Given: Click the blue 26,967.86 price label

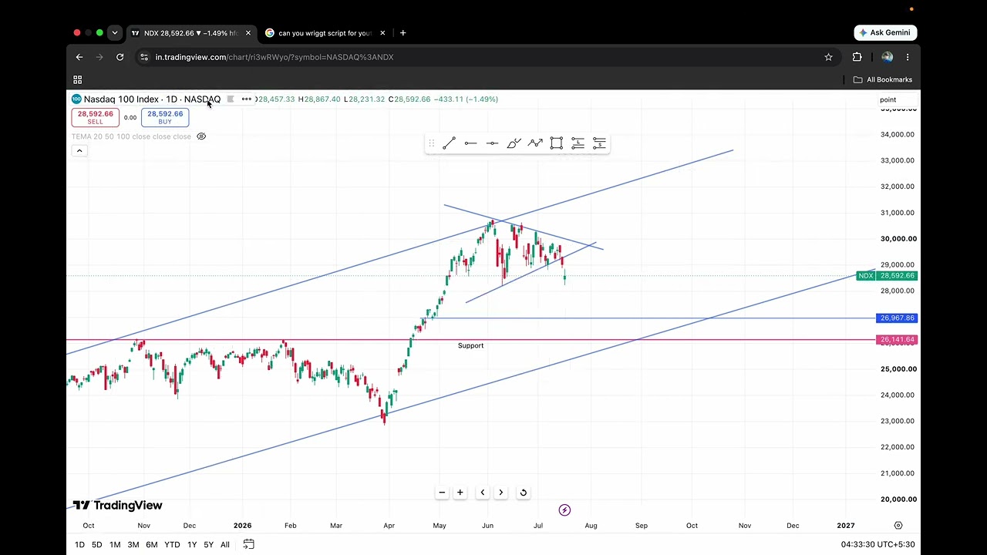Looking at the screenshot, I should point(897,318).
